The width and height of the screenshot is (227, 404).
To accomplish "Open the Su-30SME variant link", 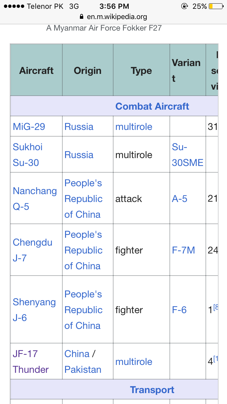I will click(x=188, y=155).
